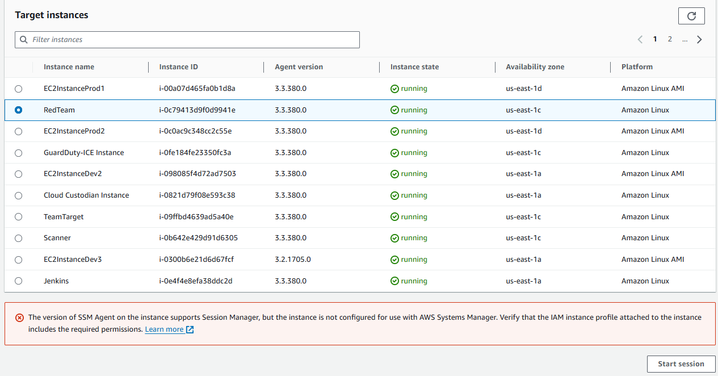Go to the previous page arrow
Screen dimensions: 718x376
(x=640, y=40)
